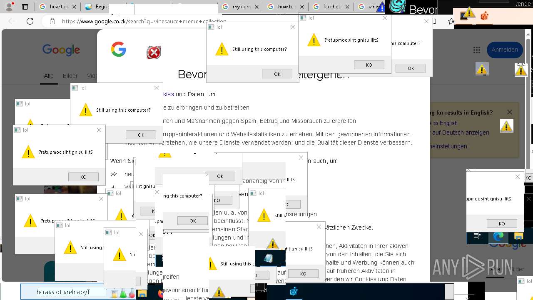Close the 'upmoc siht gnisu llitS' dialog
The height and width of the screenshot is (300, 533).
[518, 177]
